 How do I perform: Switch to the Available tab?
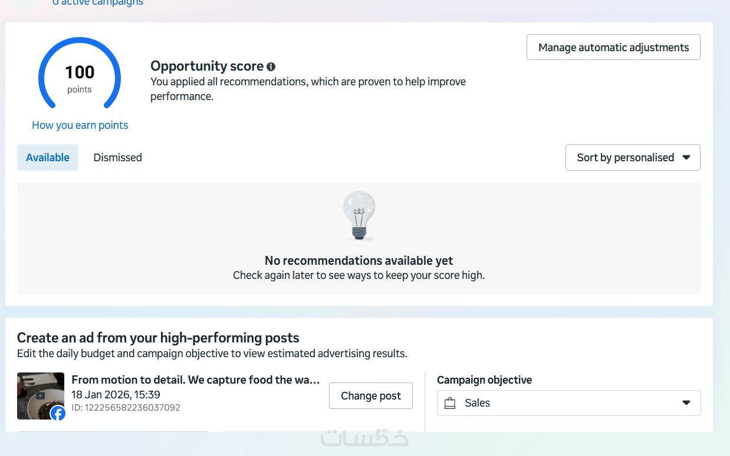point(48,158)
